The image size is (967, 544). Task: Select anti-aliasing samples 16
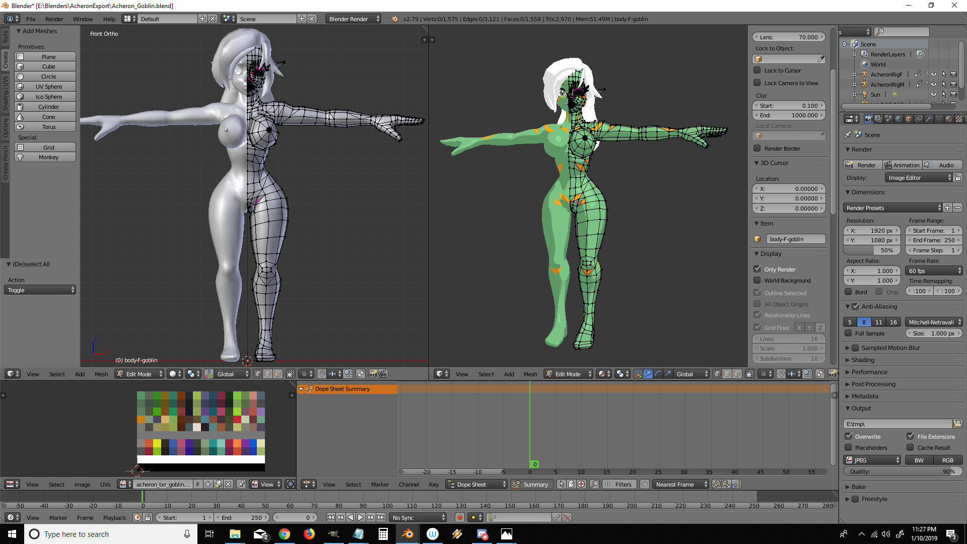[893, 322]
